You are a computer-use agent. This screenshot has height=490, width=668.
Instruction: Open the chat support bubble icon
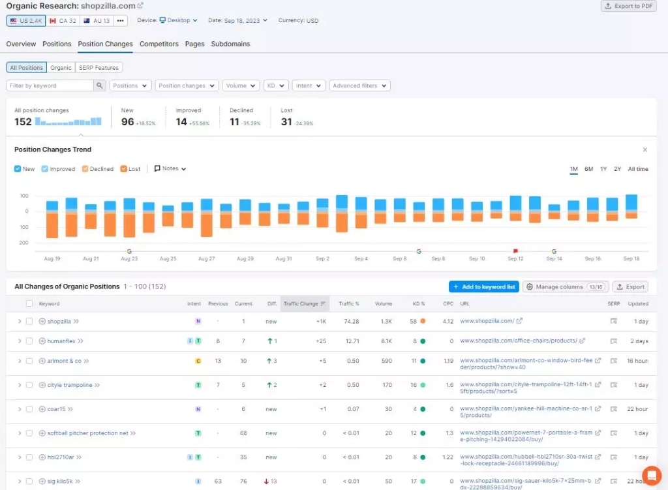point(652,475)
